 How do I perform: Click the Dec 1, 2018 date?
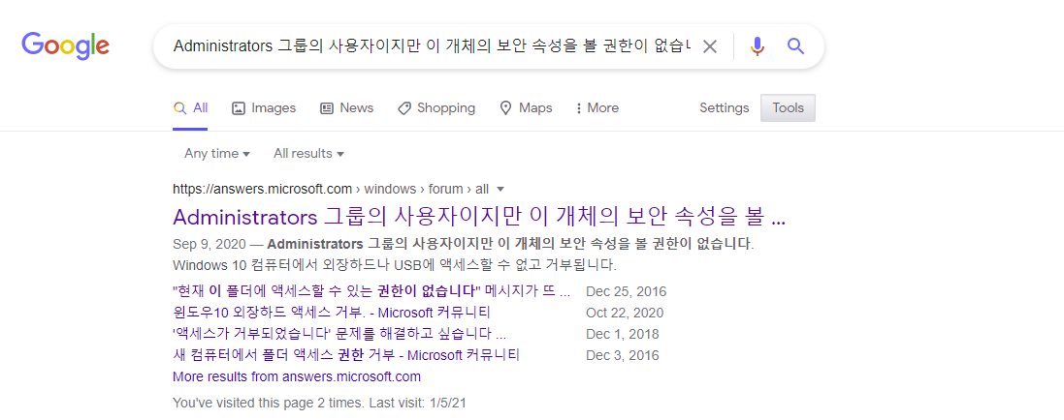point(623,335)
